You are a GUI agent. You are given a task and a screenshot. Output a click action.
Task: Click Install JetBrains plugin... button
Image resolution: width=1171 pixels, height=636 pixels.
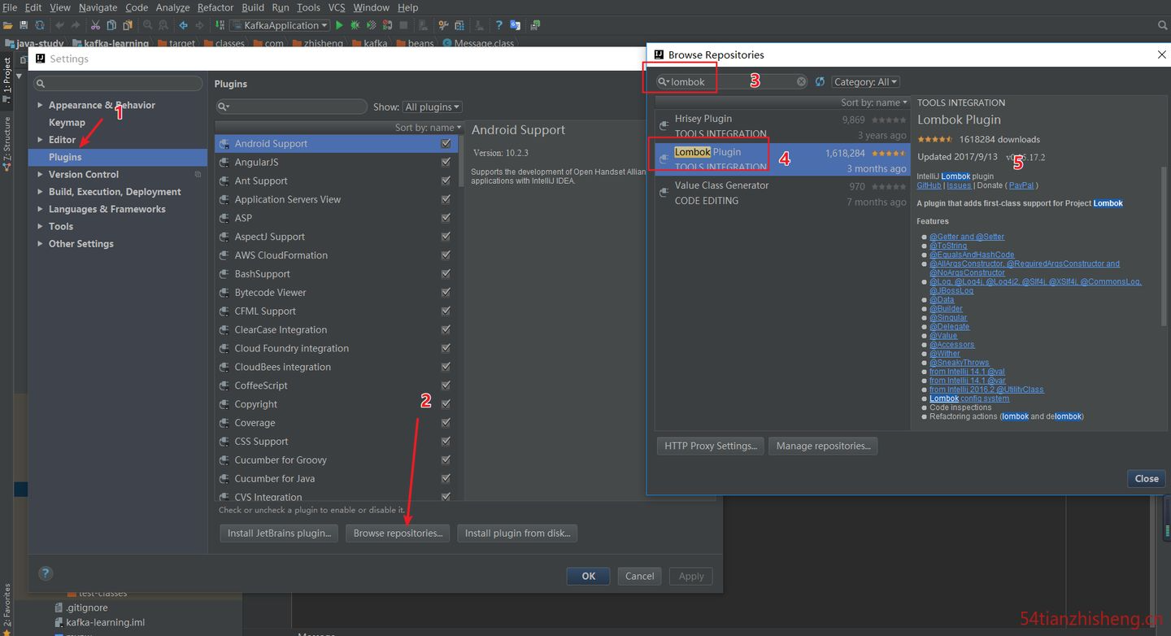tap(279, 534)
